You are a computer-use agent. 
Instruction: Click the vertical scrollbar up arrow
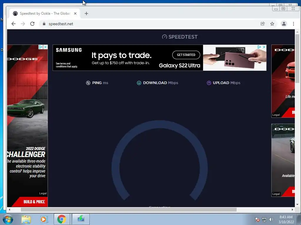click(x=297, y=32)
